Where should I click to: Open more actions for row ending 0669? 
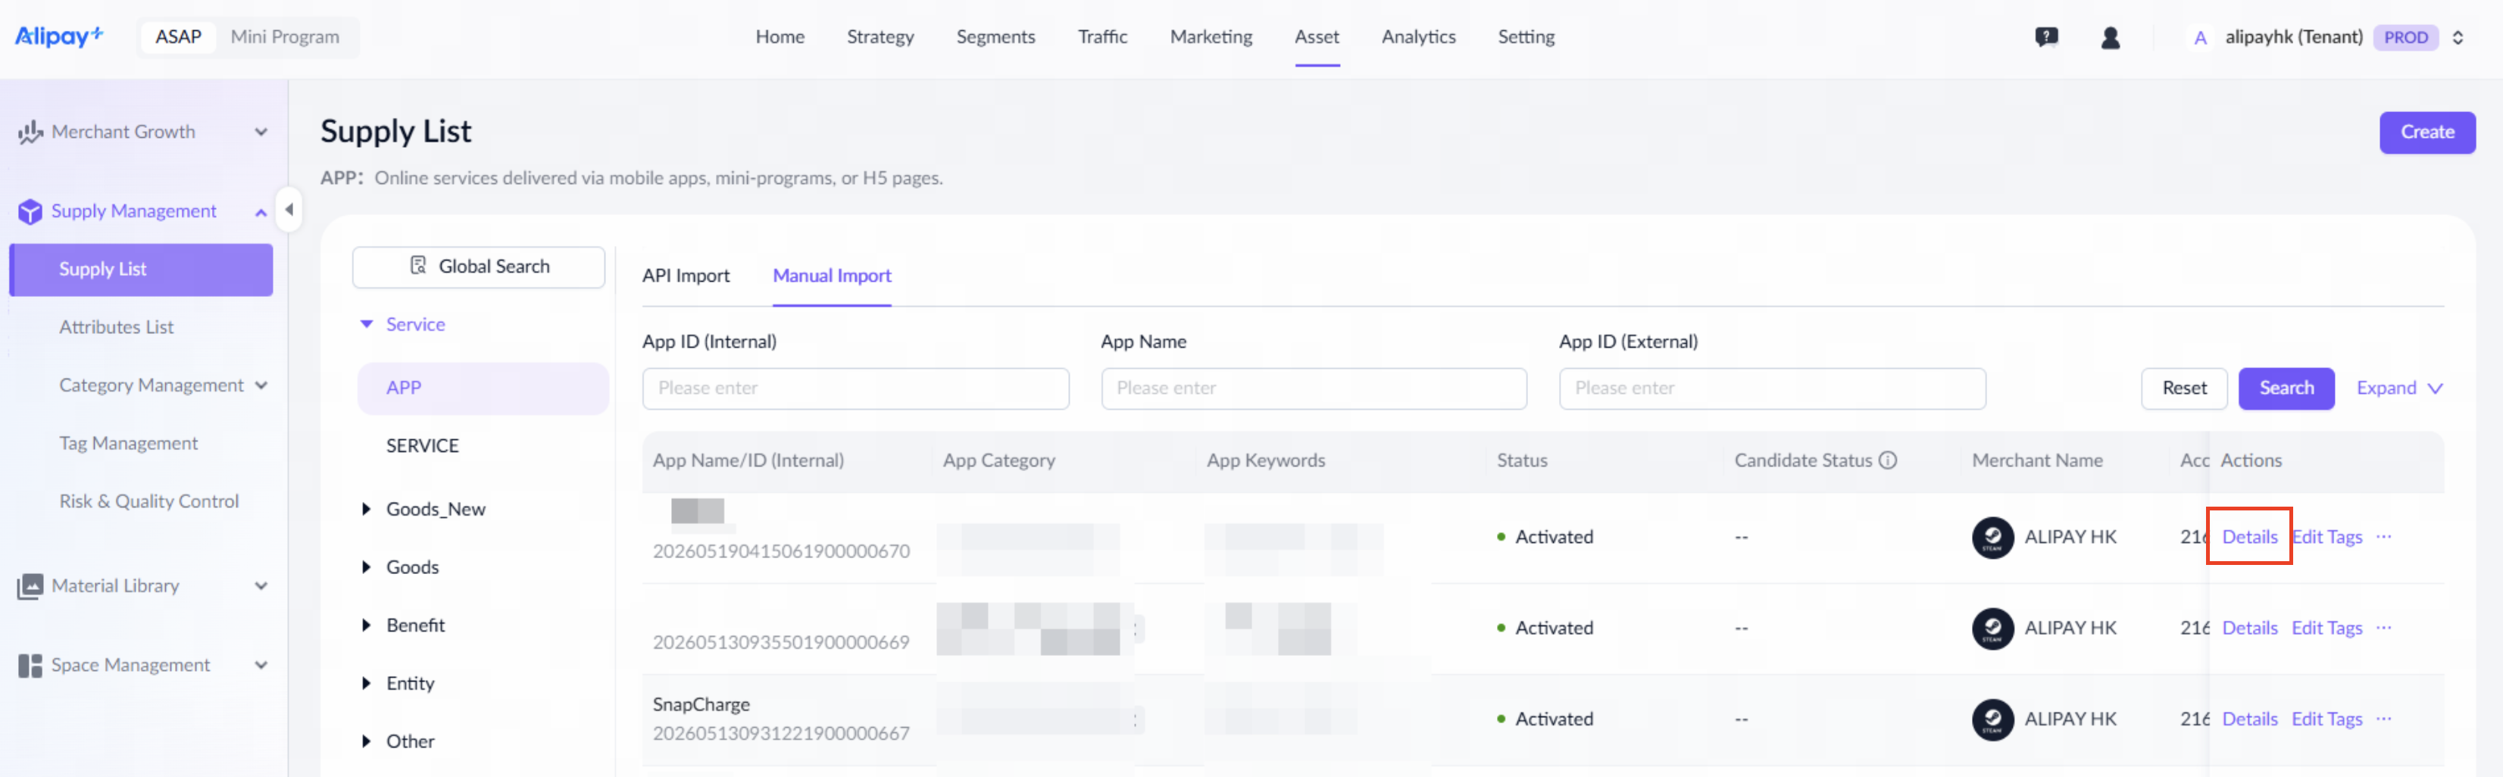[2383, 629]
